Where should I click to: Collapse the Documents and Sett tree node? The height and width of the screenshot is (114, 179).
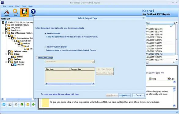9,38
